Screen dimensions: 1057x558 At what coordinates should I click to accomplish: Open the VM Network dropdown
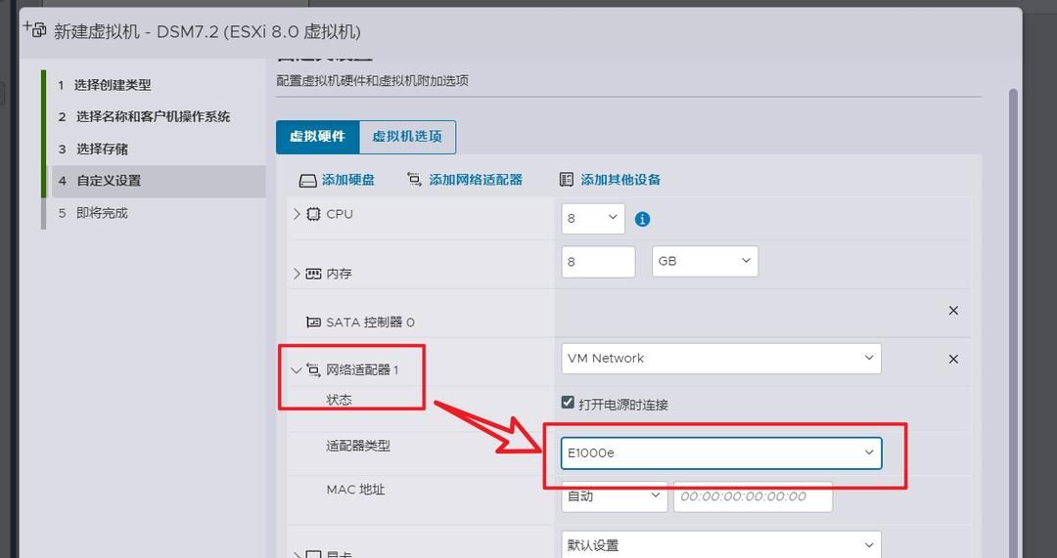point(721,359)
